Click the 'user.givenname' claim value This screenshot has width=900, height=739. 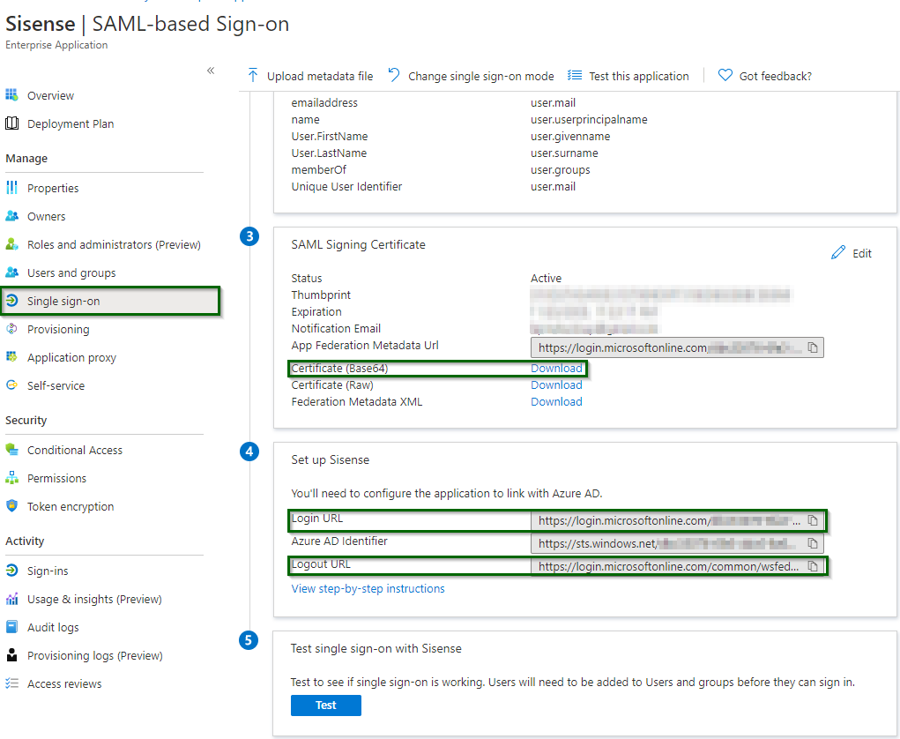click(x=570, y=136)
